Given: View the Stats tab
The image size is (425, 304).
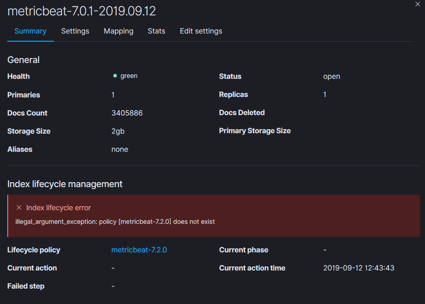Looking at the screenshot, I should click(x=156, y=31).
